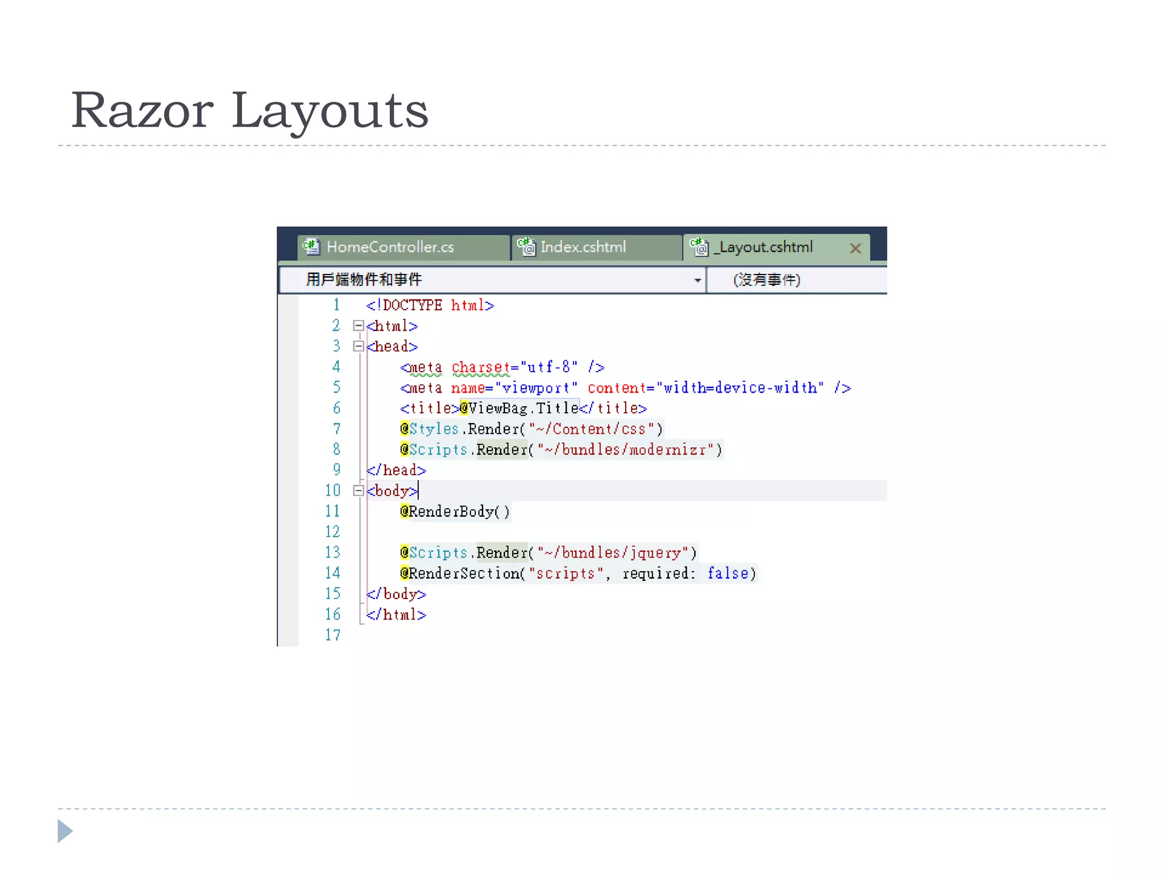Click the closing body tag
Screen dimensions: 1164x873
[396, 594]
